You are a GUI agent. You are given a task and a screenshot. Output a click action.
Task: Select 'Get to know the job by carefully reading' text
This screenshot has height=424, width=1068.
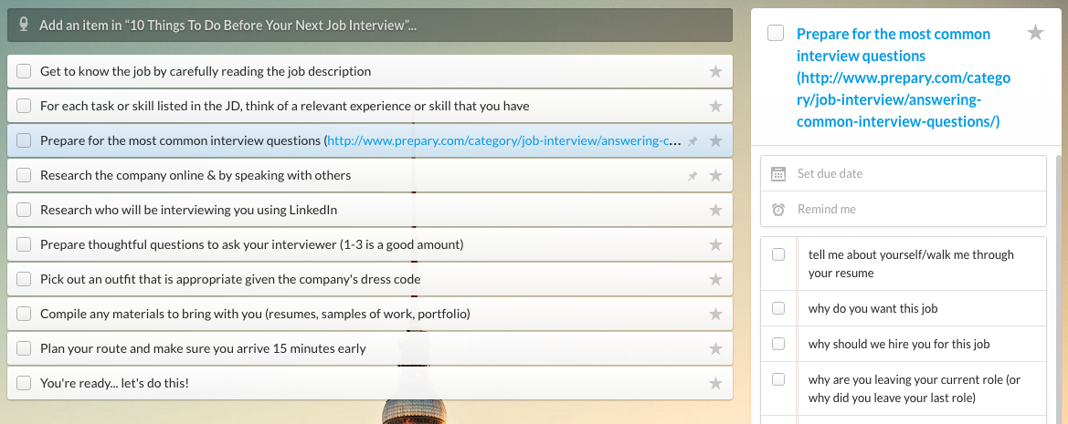pyautogui.click(x=206, y=71)
